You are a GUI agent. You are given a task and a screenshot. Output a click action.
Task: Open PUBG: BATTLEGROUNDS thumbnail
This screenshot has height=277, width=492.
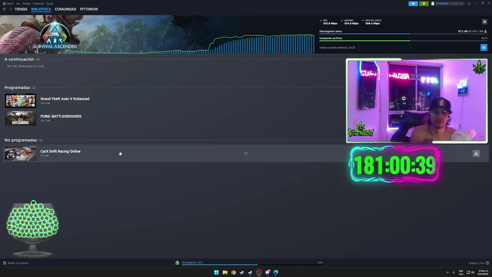coord(20,118)
